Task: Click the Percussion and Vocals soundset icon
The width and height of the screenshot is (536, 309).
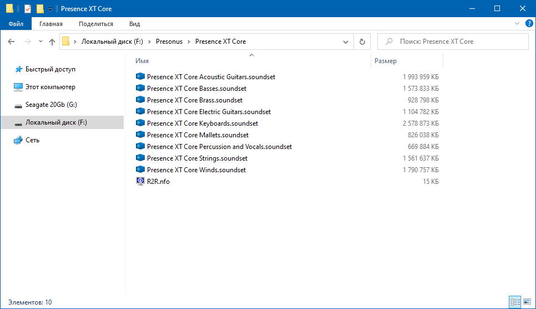Action: (140, 146)
